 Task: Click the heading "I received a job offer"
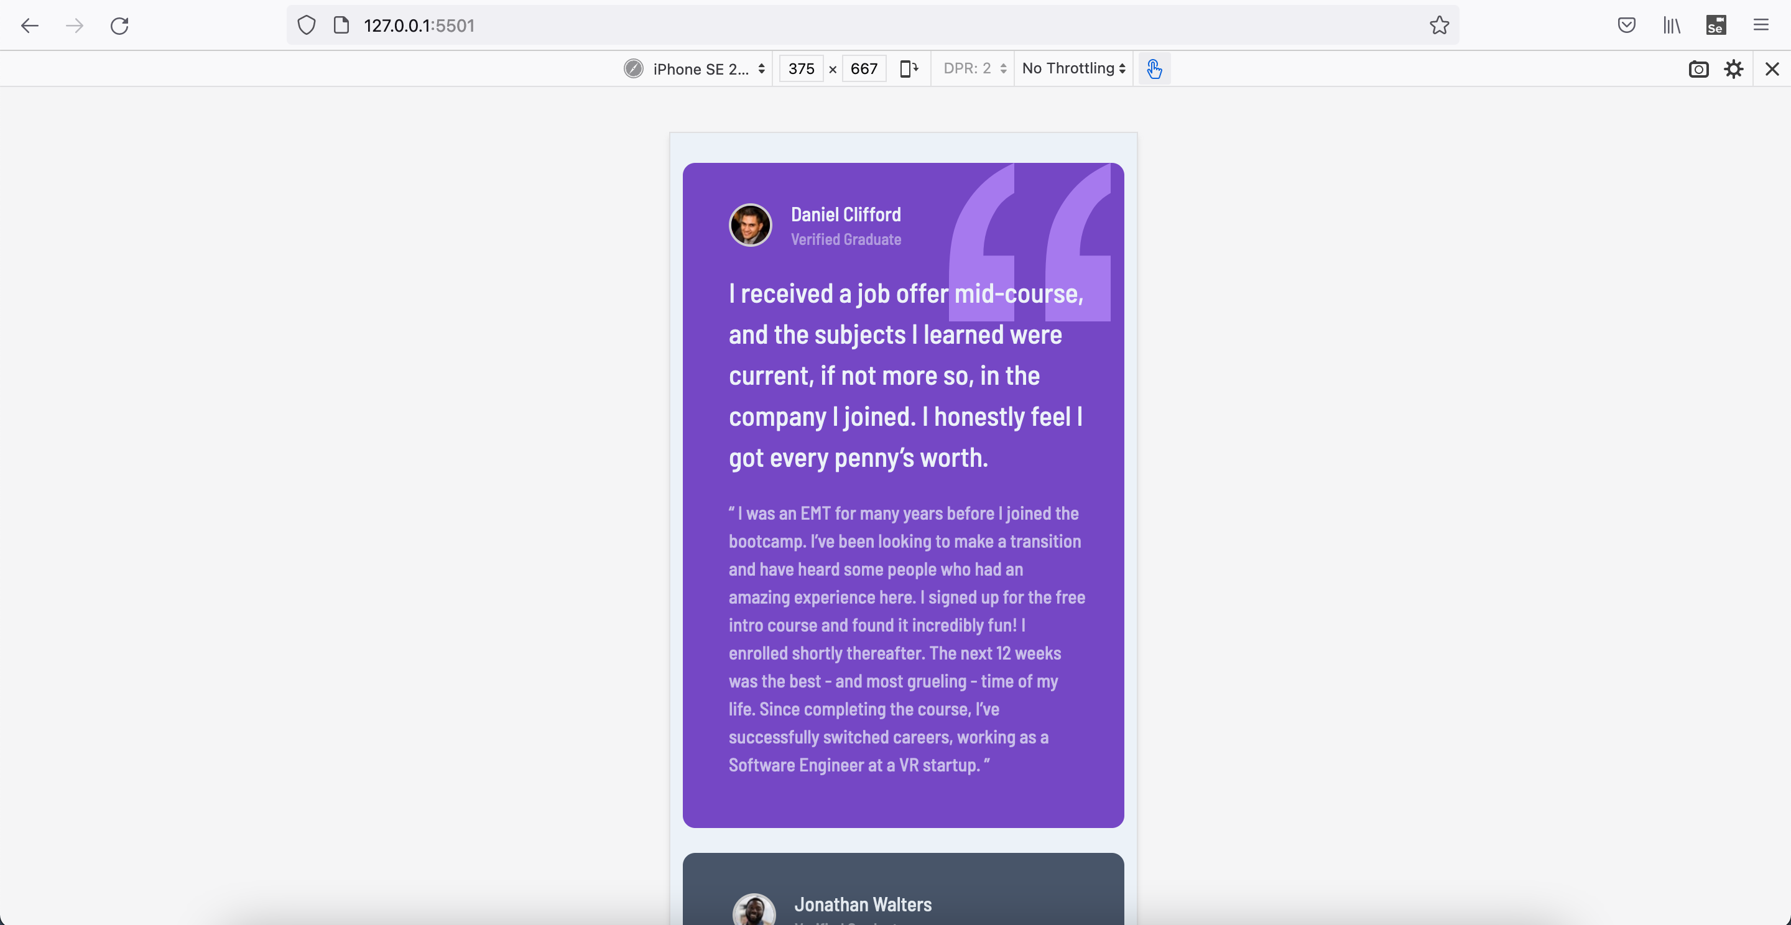tap(907, 376)
